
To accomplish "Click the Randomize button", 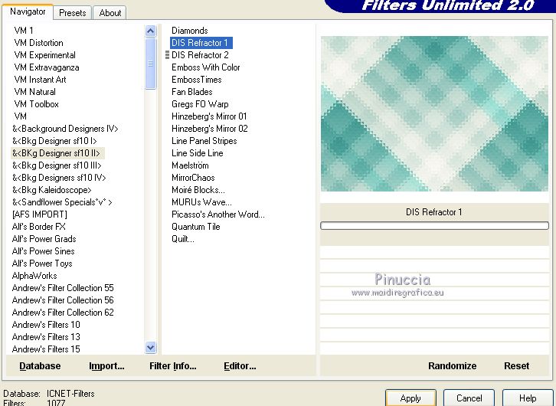I will tap(452, 365).
